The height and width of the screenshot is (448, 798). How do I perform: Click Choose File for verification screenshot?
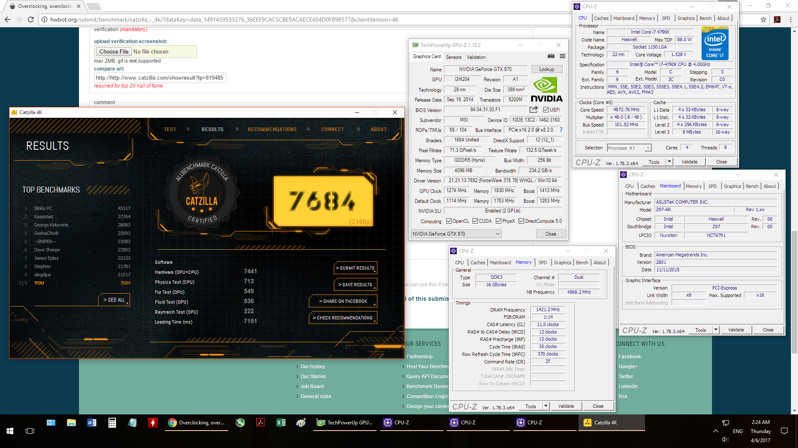tap(113, 51)
